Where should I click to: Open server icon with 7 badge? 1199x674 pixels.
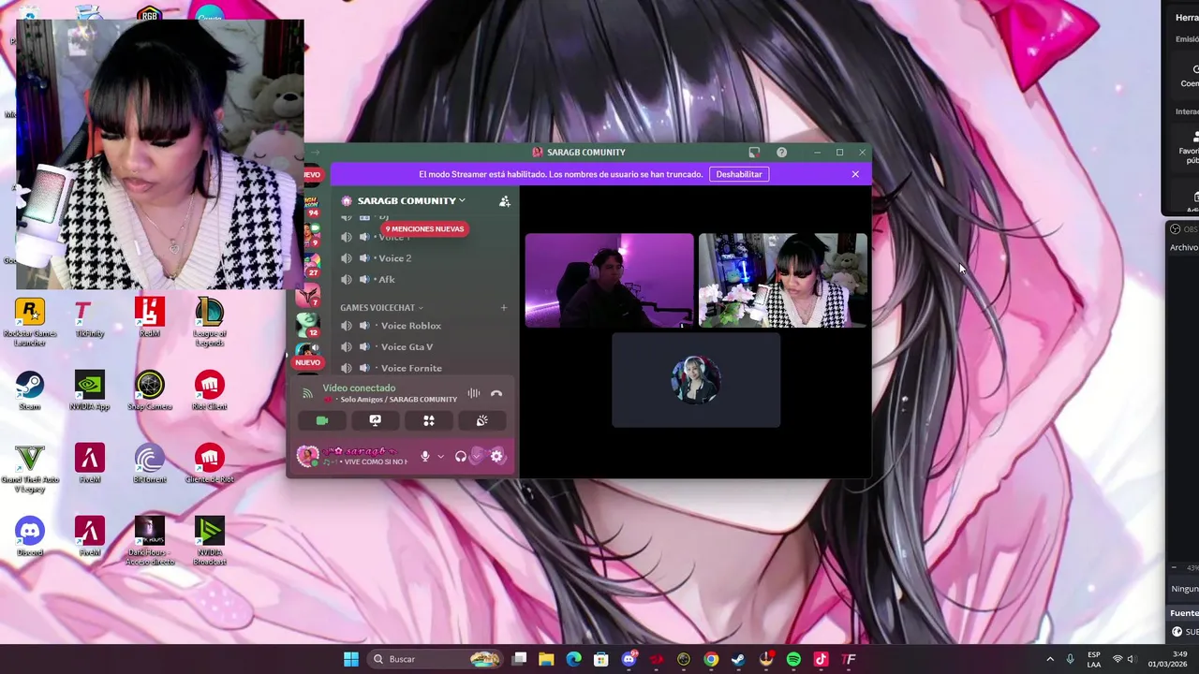coord(309,296)
